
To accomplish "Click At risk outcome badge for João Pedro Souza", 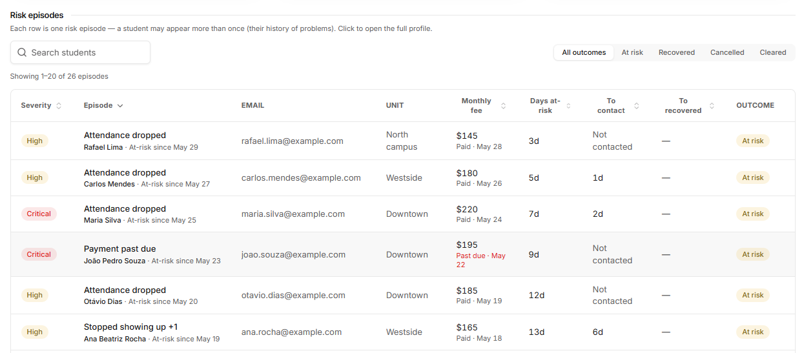I will [753, 254].
